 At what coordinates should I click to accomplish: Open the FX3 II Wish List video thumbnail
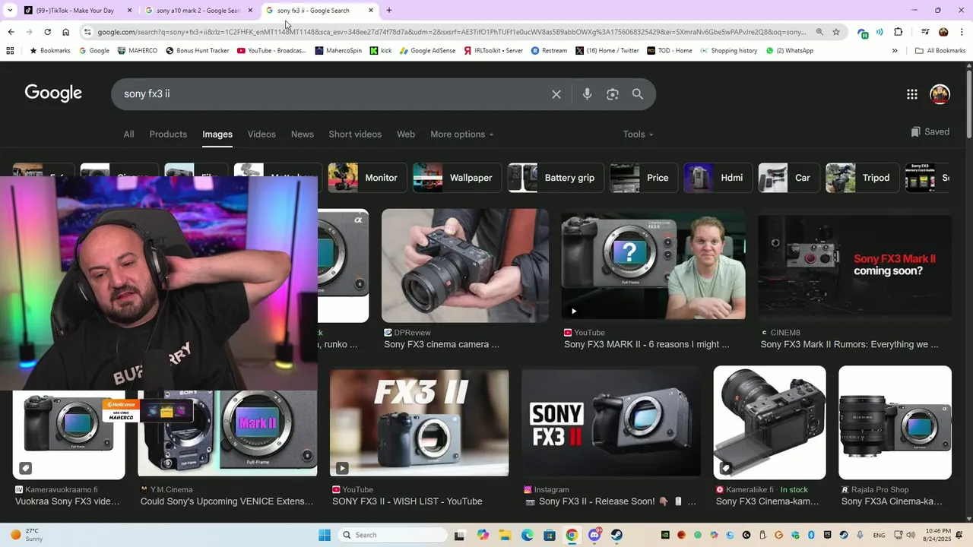pos(420,423)
